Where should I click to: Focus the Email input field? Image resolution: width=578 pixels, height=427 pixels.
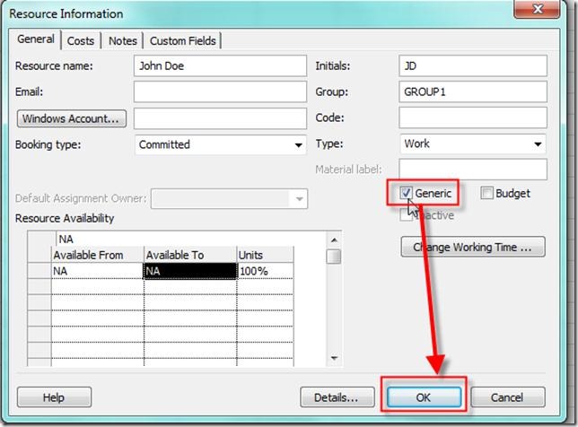pos(220,92)
